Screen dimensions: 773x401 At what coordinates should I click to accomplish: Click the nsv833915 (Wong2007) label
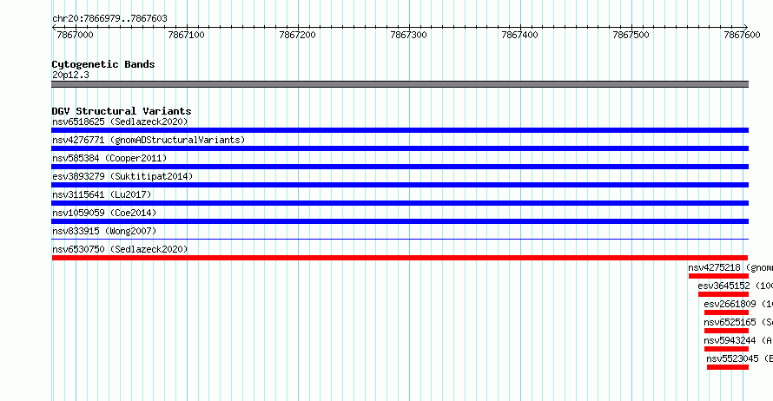tap(104, 231)
